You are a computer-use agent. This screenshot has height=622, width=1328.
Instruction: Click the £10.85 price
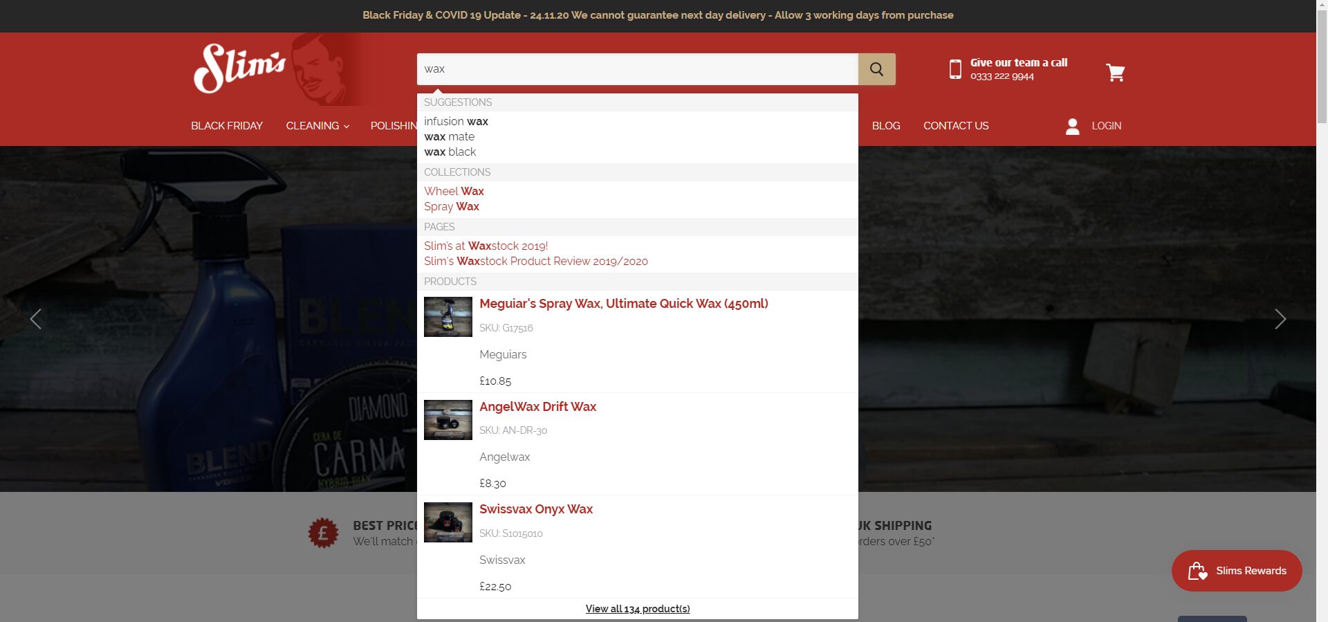click(495, 381)
